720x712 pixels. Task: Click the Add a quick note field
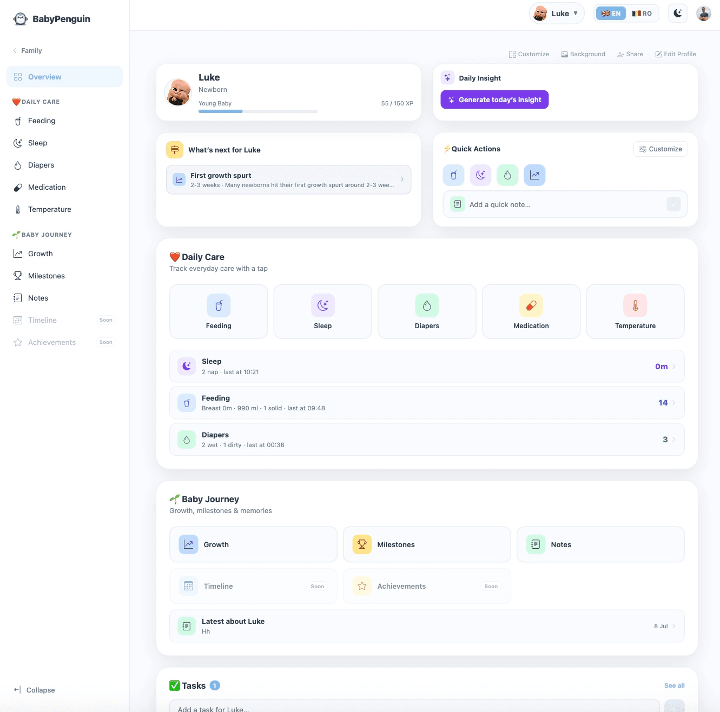coord(565,204)
